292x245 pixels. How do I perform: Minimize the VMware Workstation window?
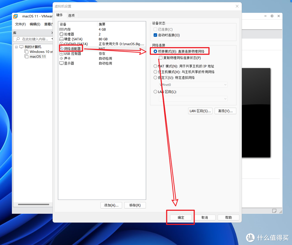tap(266, 16)
